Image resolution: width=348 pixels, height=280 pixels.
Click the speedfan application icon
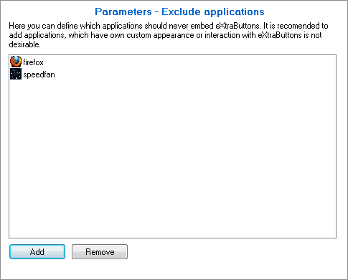pyautogui.click(x=16, y=74)
